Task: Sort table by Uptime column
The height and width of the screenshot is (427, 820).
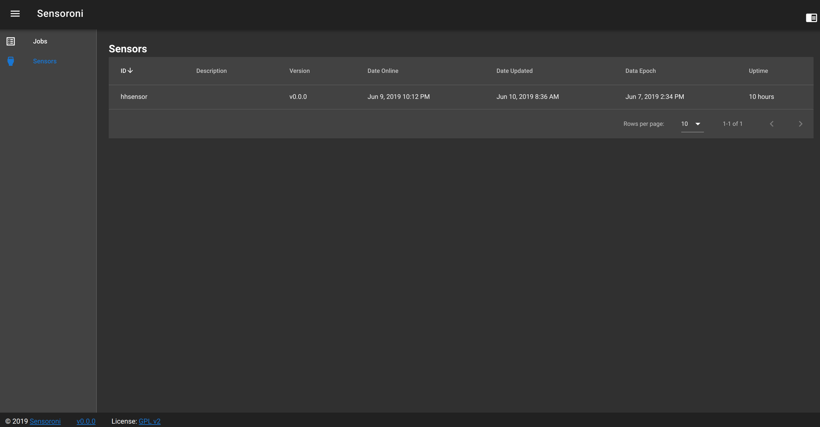Action: [758, 71]
